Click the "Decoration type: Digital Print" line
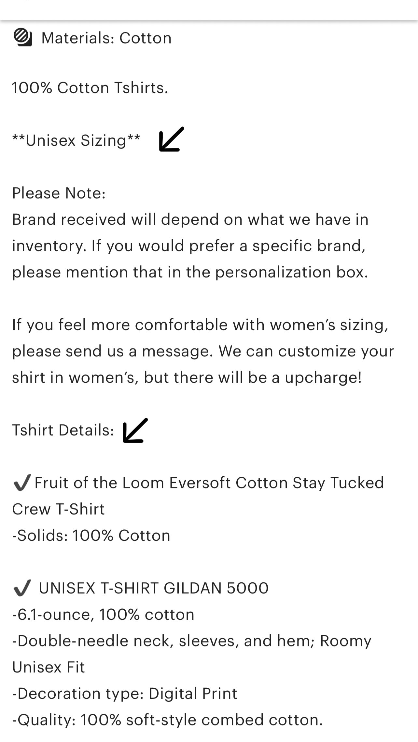Viewport: 418px width, 742px height. [125, 694]
